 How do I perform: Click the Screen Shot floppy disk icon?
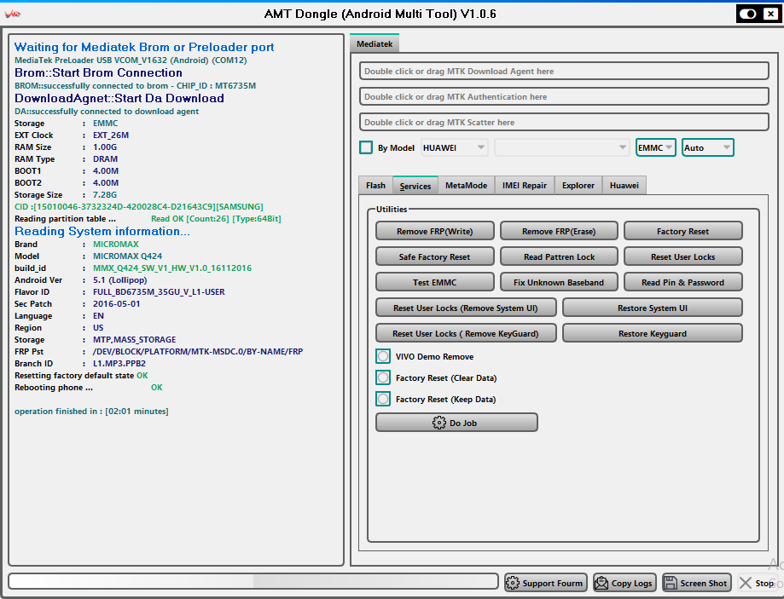[671, 583]
